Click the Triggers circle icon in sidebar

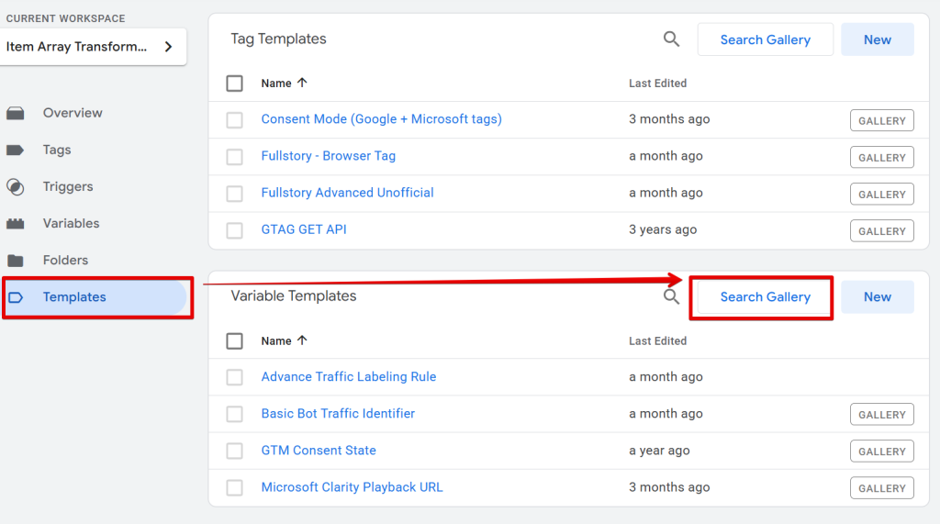coord(16,187)
